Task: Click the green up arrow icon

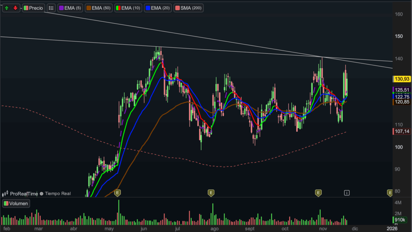Action: pyautogui.click(x=7, y=8)
